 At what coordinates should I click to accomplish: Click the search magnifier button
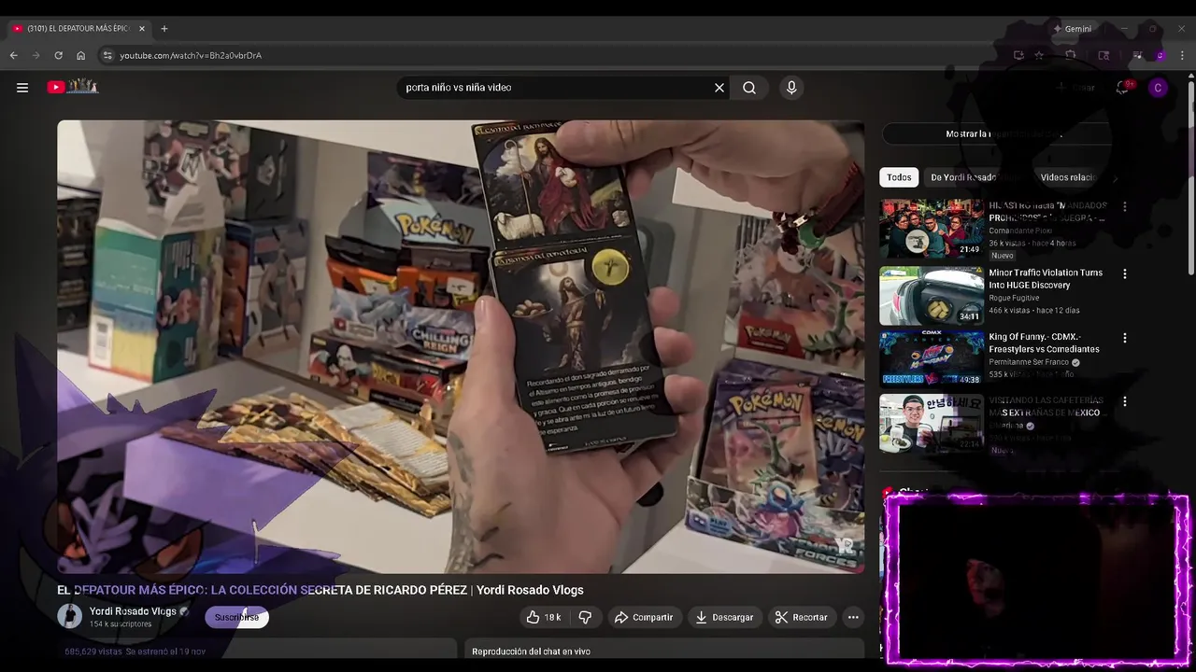tap(749, 88)
